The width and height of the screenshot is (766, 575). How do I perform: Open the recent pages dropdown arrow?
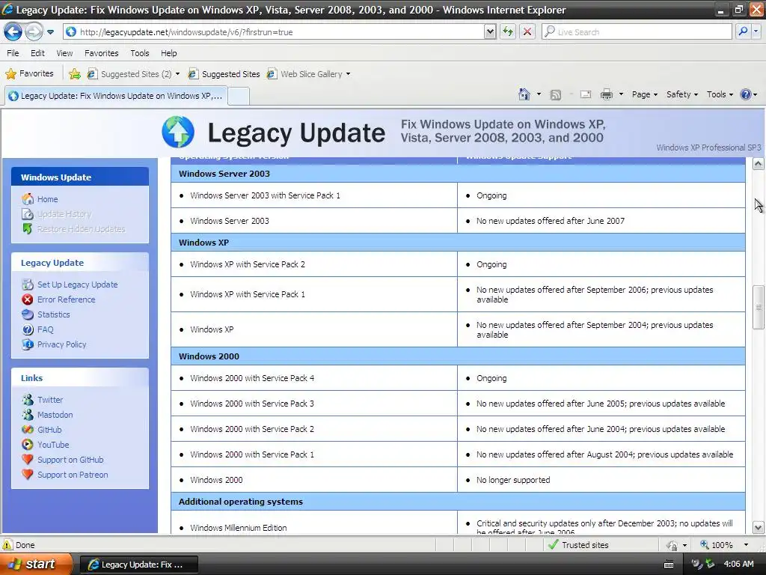[50, 32]
